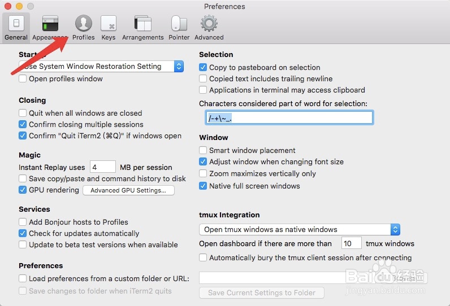Open the Pointer preferences icon

pyautogui.click(x=179, y=23)
